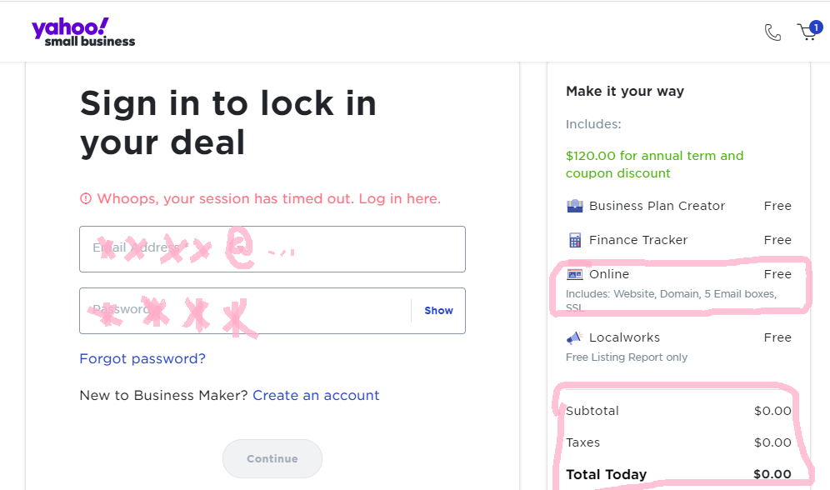Click the Localworks megaphone icon

[x=574, y=337]
